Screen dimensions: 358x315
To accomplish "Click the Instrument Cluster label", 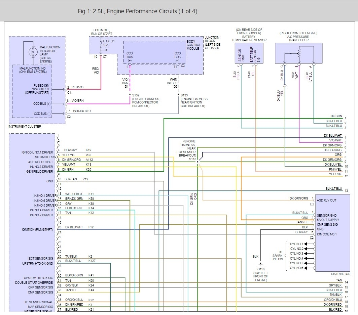I will (25, 127).
